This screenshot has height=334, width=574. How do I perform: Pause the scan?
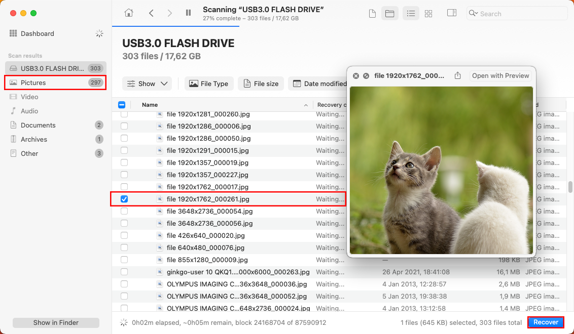[x=188, y=13]
